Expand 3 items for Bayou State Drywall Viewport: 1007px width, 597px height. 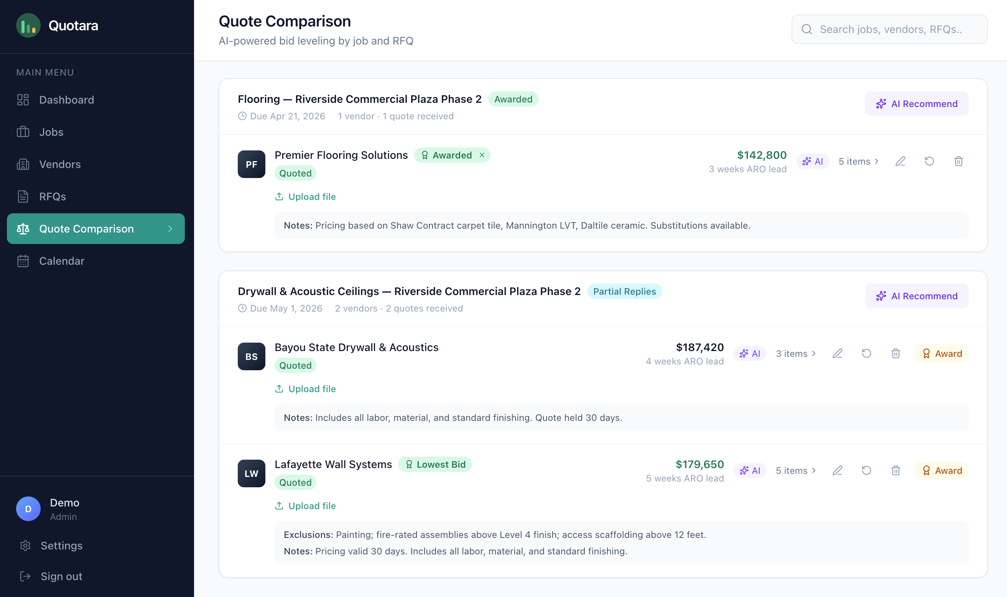point(796,354)
